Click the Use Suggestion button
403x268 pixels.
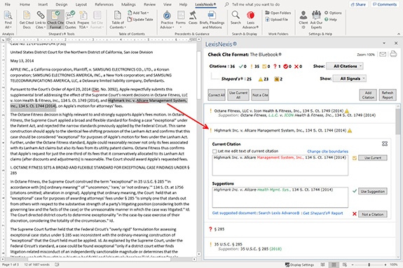point(372,191)
